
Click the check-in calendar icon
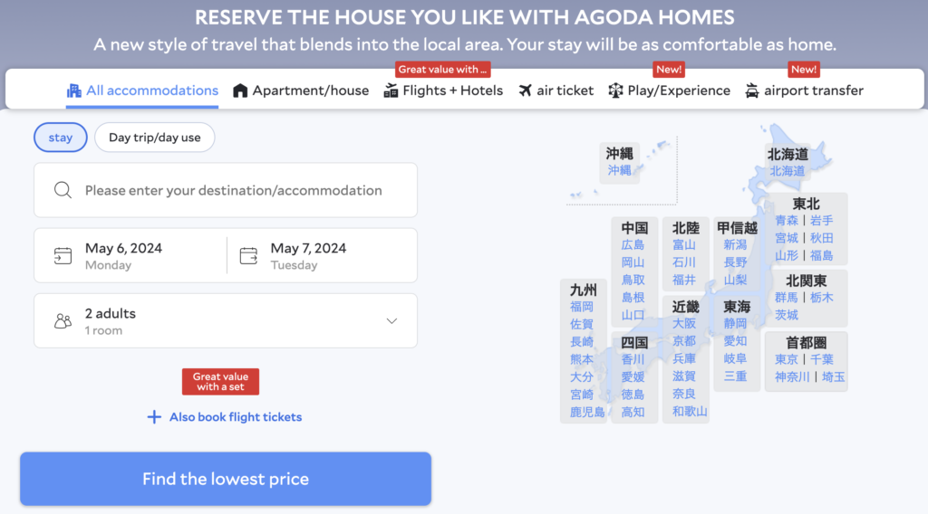pyautogui.click(x=63, y=255)
